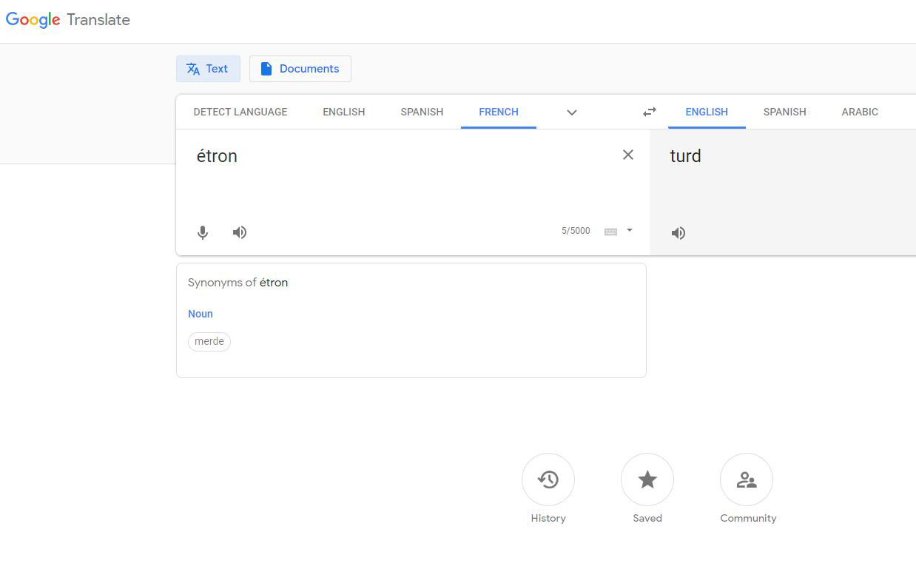Click the source text field étron

[x=217, y=156]
